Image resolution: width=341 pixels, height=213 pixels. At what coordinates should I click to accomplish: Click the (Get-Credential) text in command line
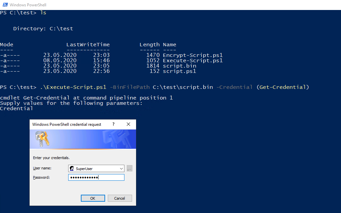tap(283, 87)
